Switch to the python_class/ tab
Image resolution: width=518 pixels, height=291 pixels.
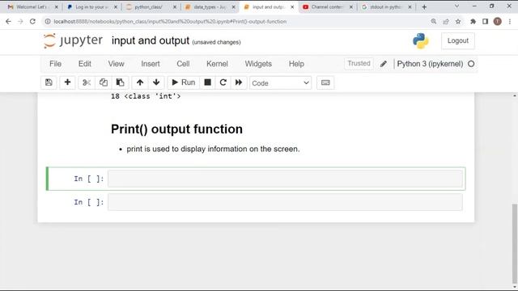[151, 7]
